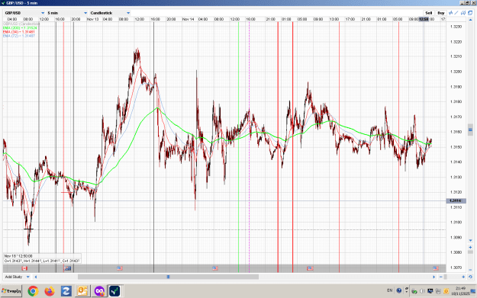The height and width of the screenshot is (298, 477).
Task: Zoom in the vertical price scale plus
Action: (x=470, y=247)
